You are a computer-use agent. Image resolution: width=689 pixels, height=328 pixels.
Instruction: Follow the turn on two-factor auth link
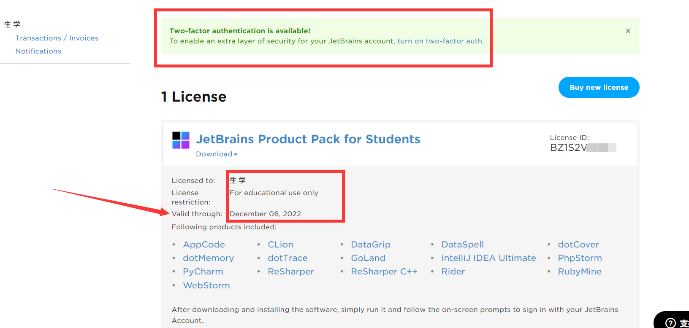click(x=440, y=41)
